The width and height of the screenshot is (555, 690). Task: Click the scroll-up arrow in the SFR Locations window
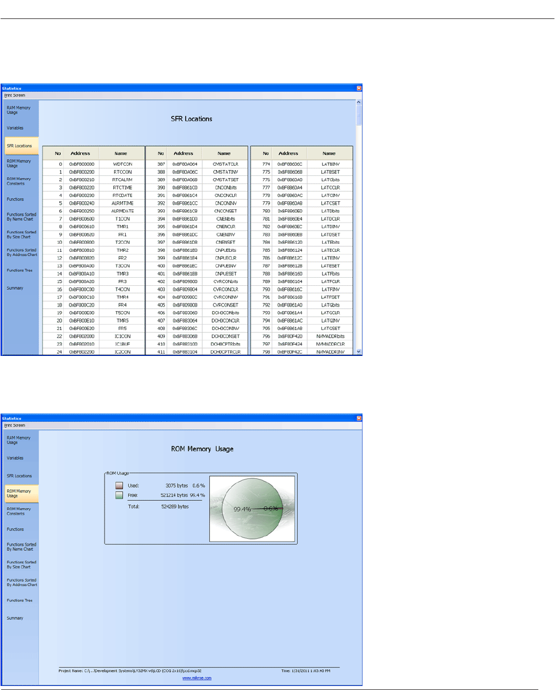tap(360, 102)
